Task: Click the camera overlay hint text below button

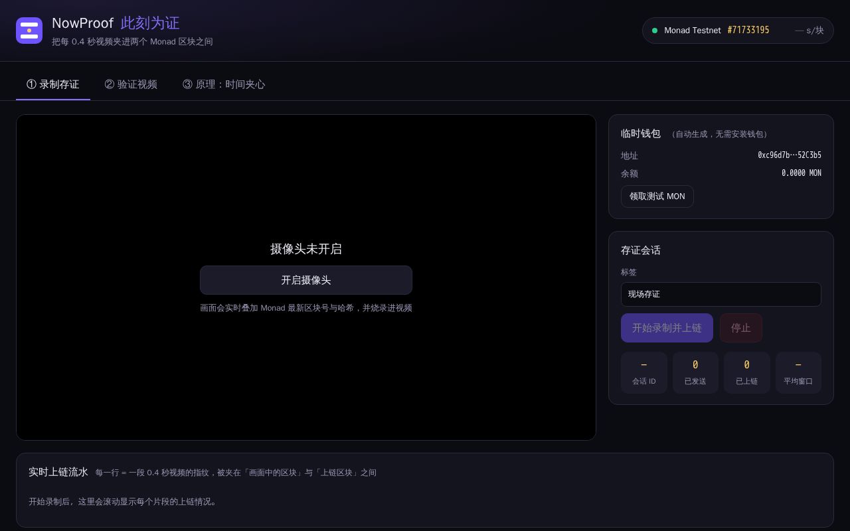Action: coord(306,308)
